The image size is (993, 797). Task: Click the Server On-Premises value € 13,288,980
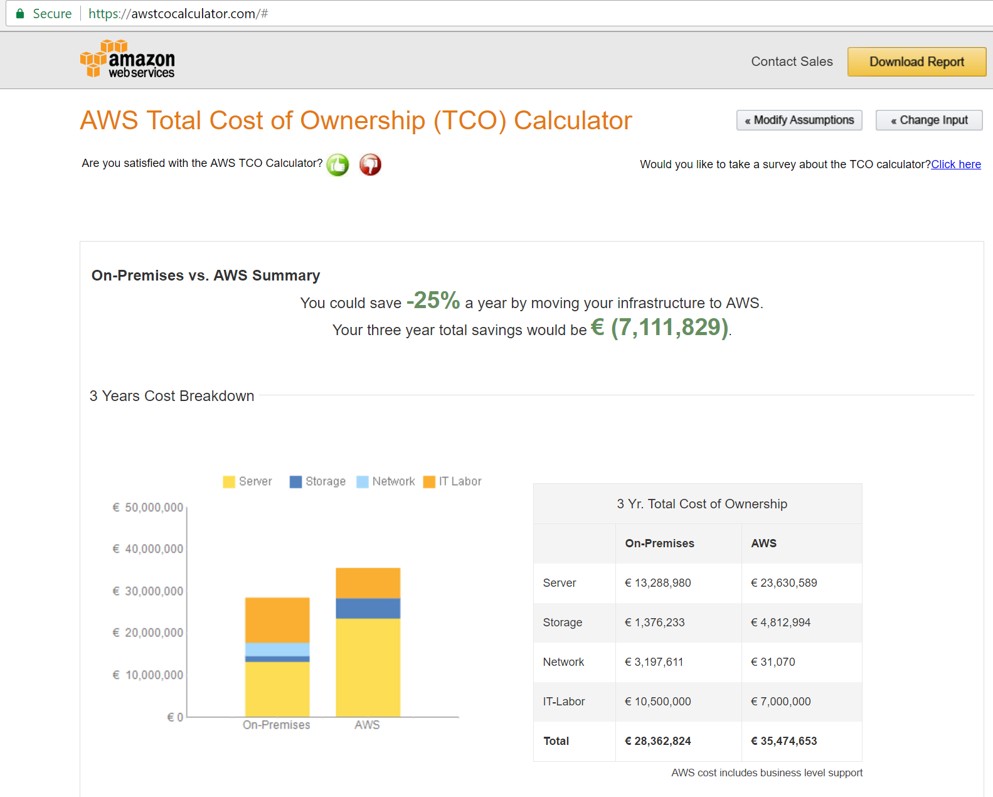[657, 583]
